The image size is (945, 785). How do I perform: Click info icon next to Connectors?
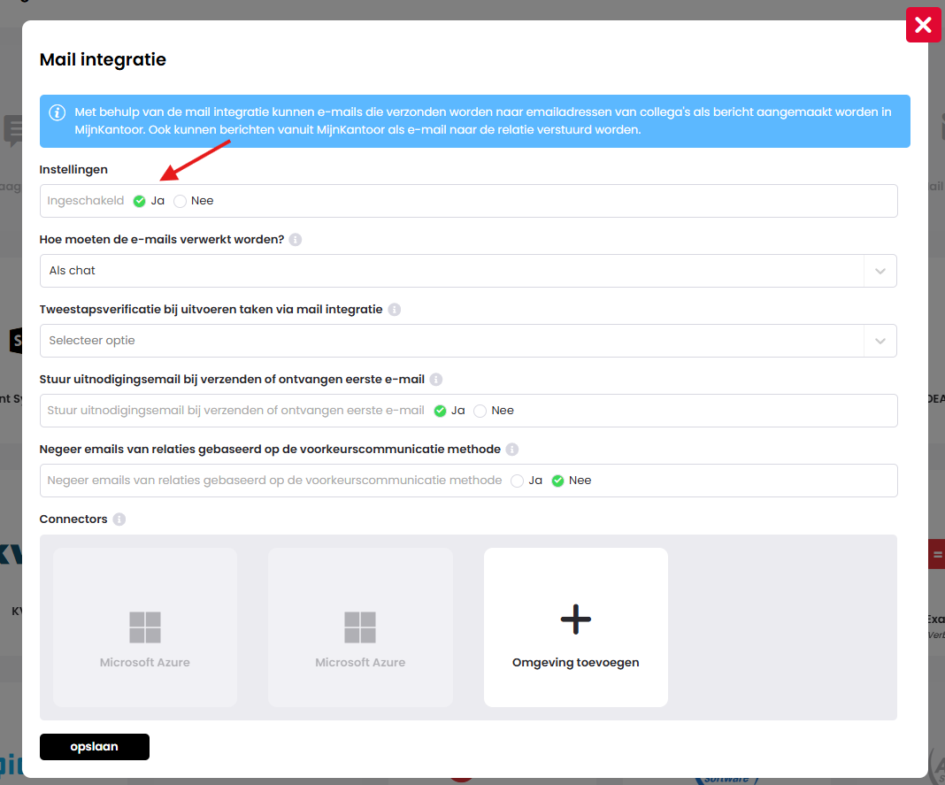click(x=119, y=519)
